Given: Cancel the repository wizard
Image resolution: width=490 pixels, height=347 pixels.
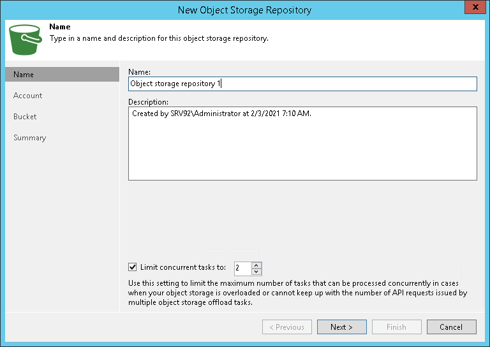Looking at the screenshot, I should coord(450,327).
